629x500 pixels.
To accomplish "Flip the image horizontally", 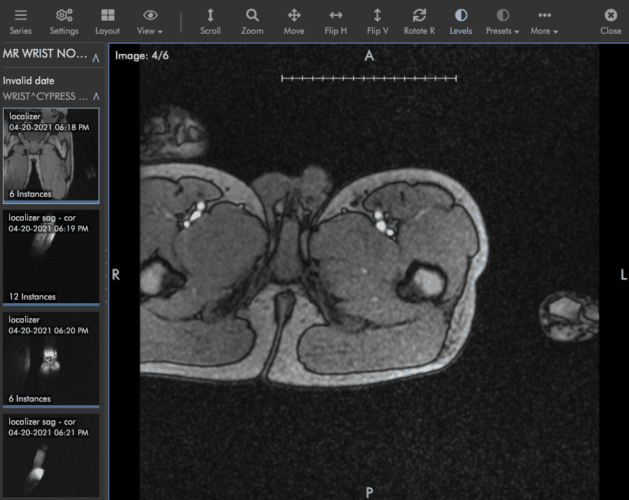I will tap(335, 21).
